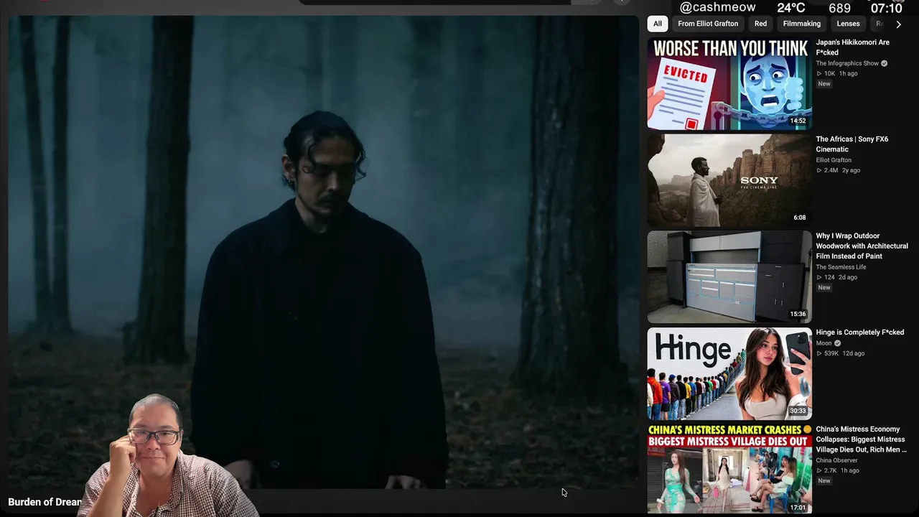
Task: Click the 17:01 duration stamp
Action: (798, 507)
